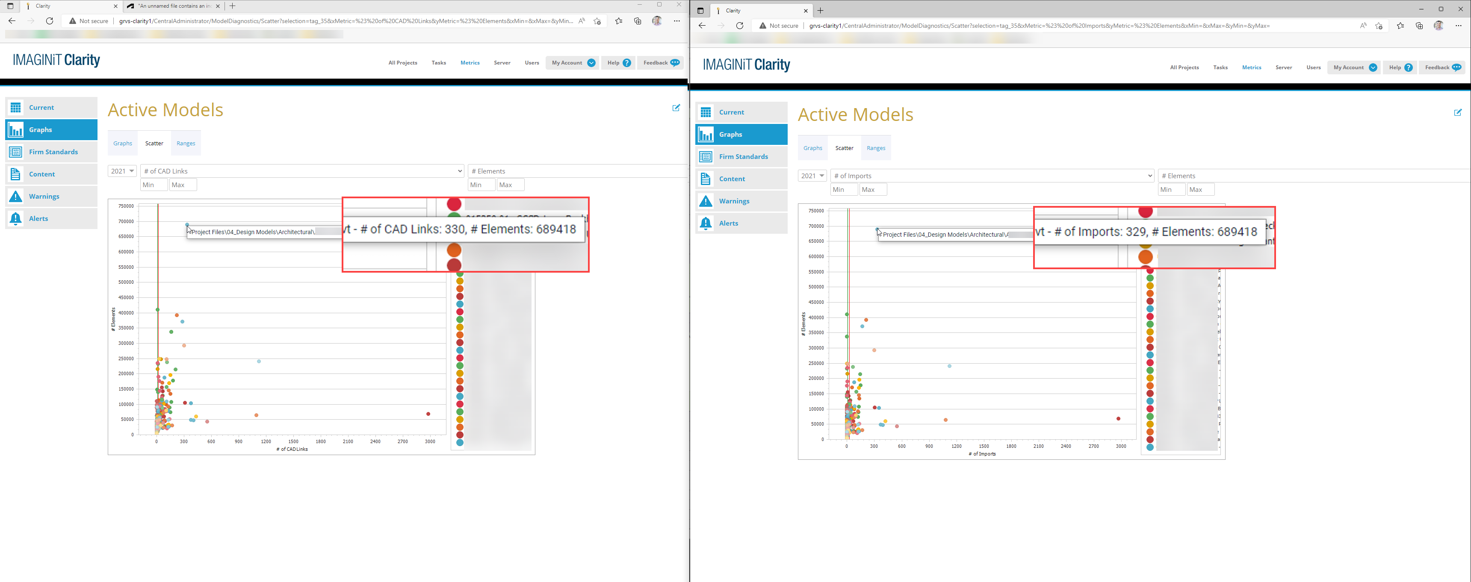This screenshot has height=582, width=1471.
Task: Switch to the Graphs tab in right window
Action: 812,148
